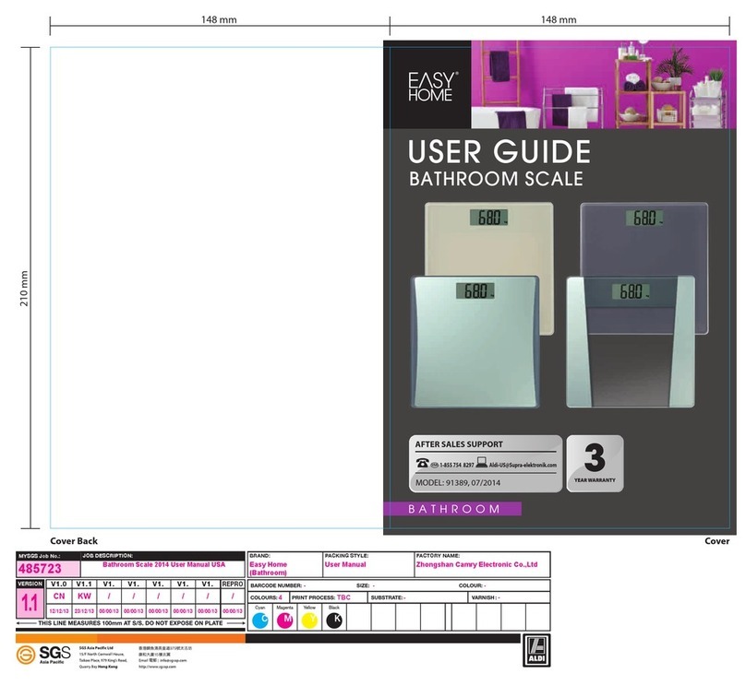
Task: Click "THIS LINE MEASURES 100mm" note
Action: coord(130,623)
